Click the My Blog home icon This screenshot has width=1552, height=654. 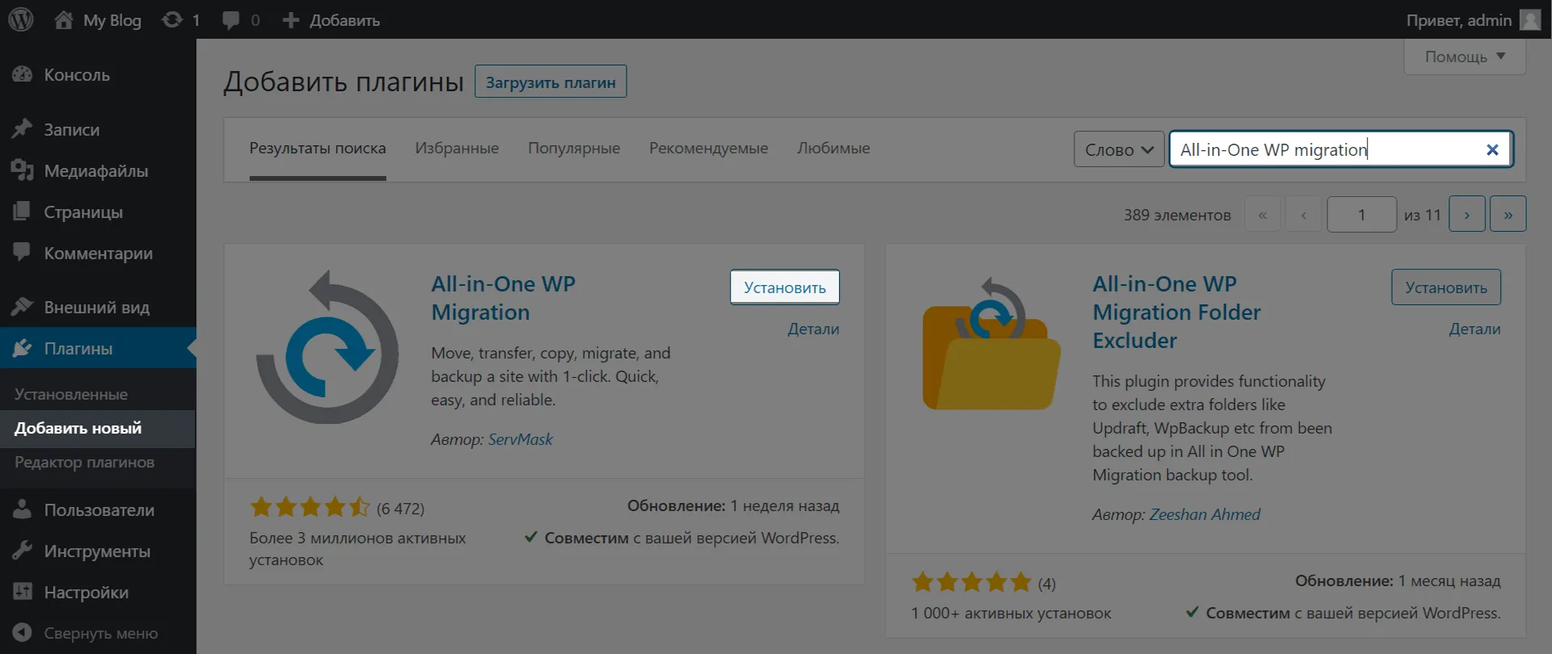pos(64,19)
